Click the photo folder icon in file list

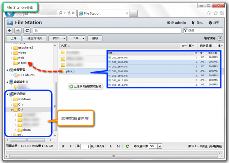(x=63, y=71)
